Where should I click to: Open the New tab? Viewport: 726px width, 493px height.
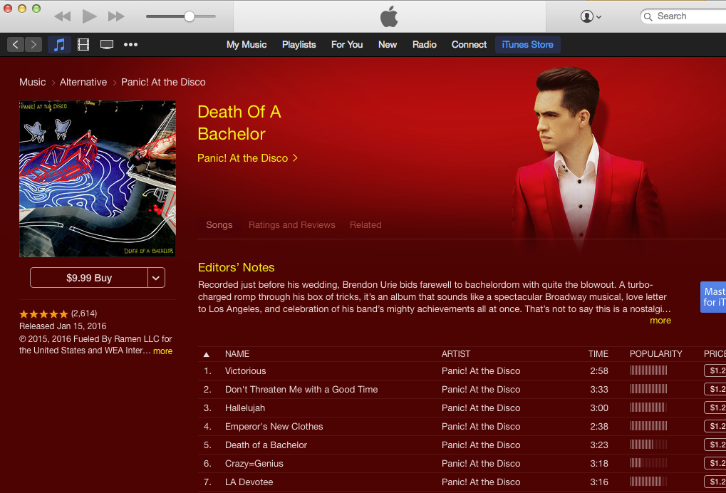click(388, 44)
